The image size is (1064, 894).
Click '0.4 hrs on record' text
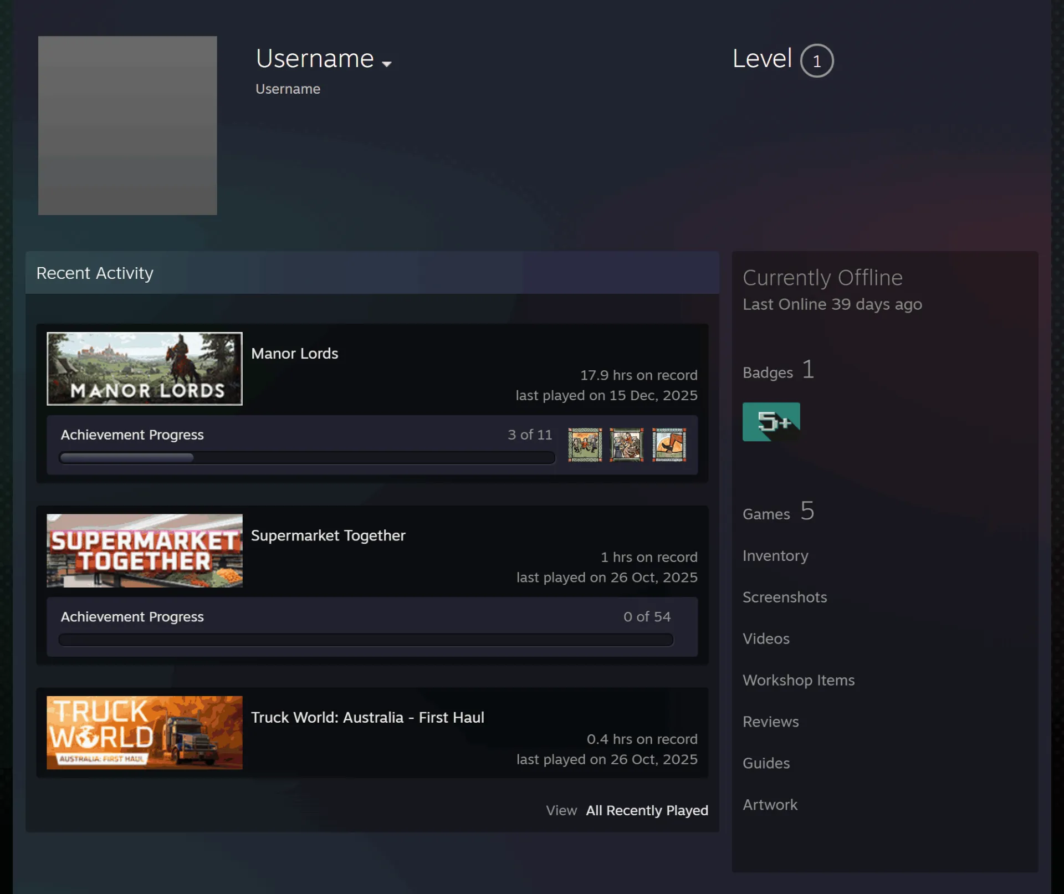[642, 739]
